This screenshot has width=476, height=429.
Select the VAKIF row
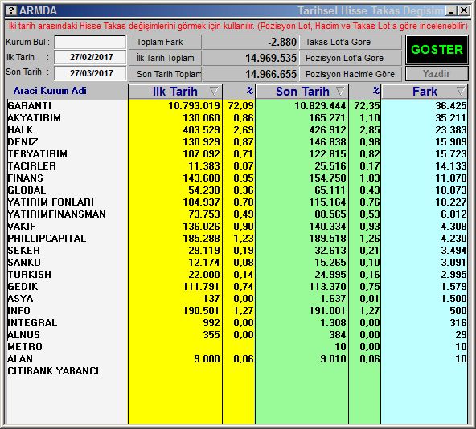[236, 227]
